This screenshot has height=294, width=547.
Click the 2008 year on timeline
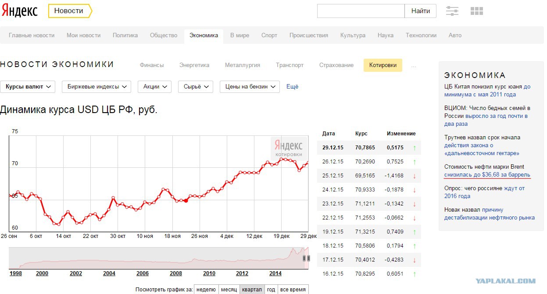click(x=176, y=273)
